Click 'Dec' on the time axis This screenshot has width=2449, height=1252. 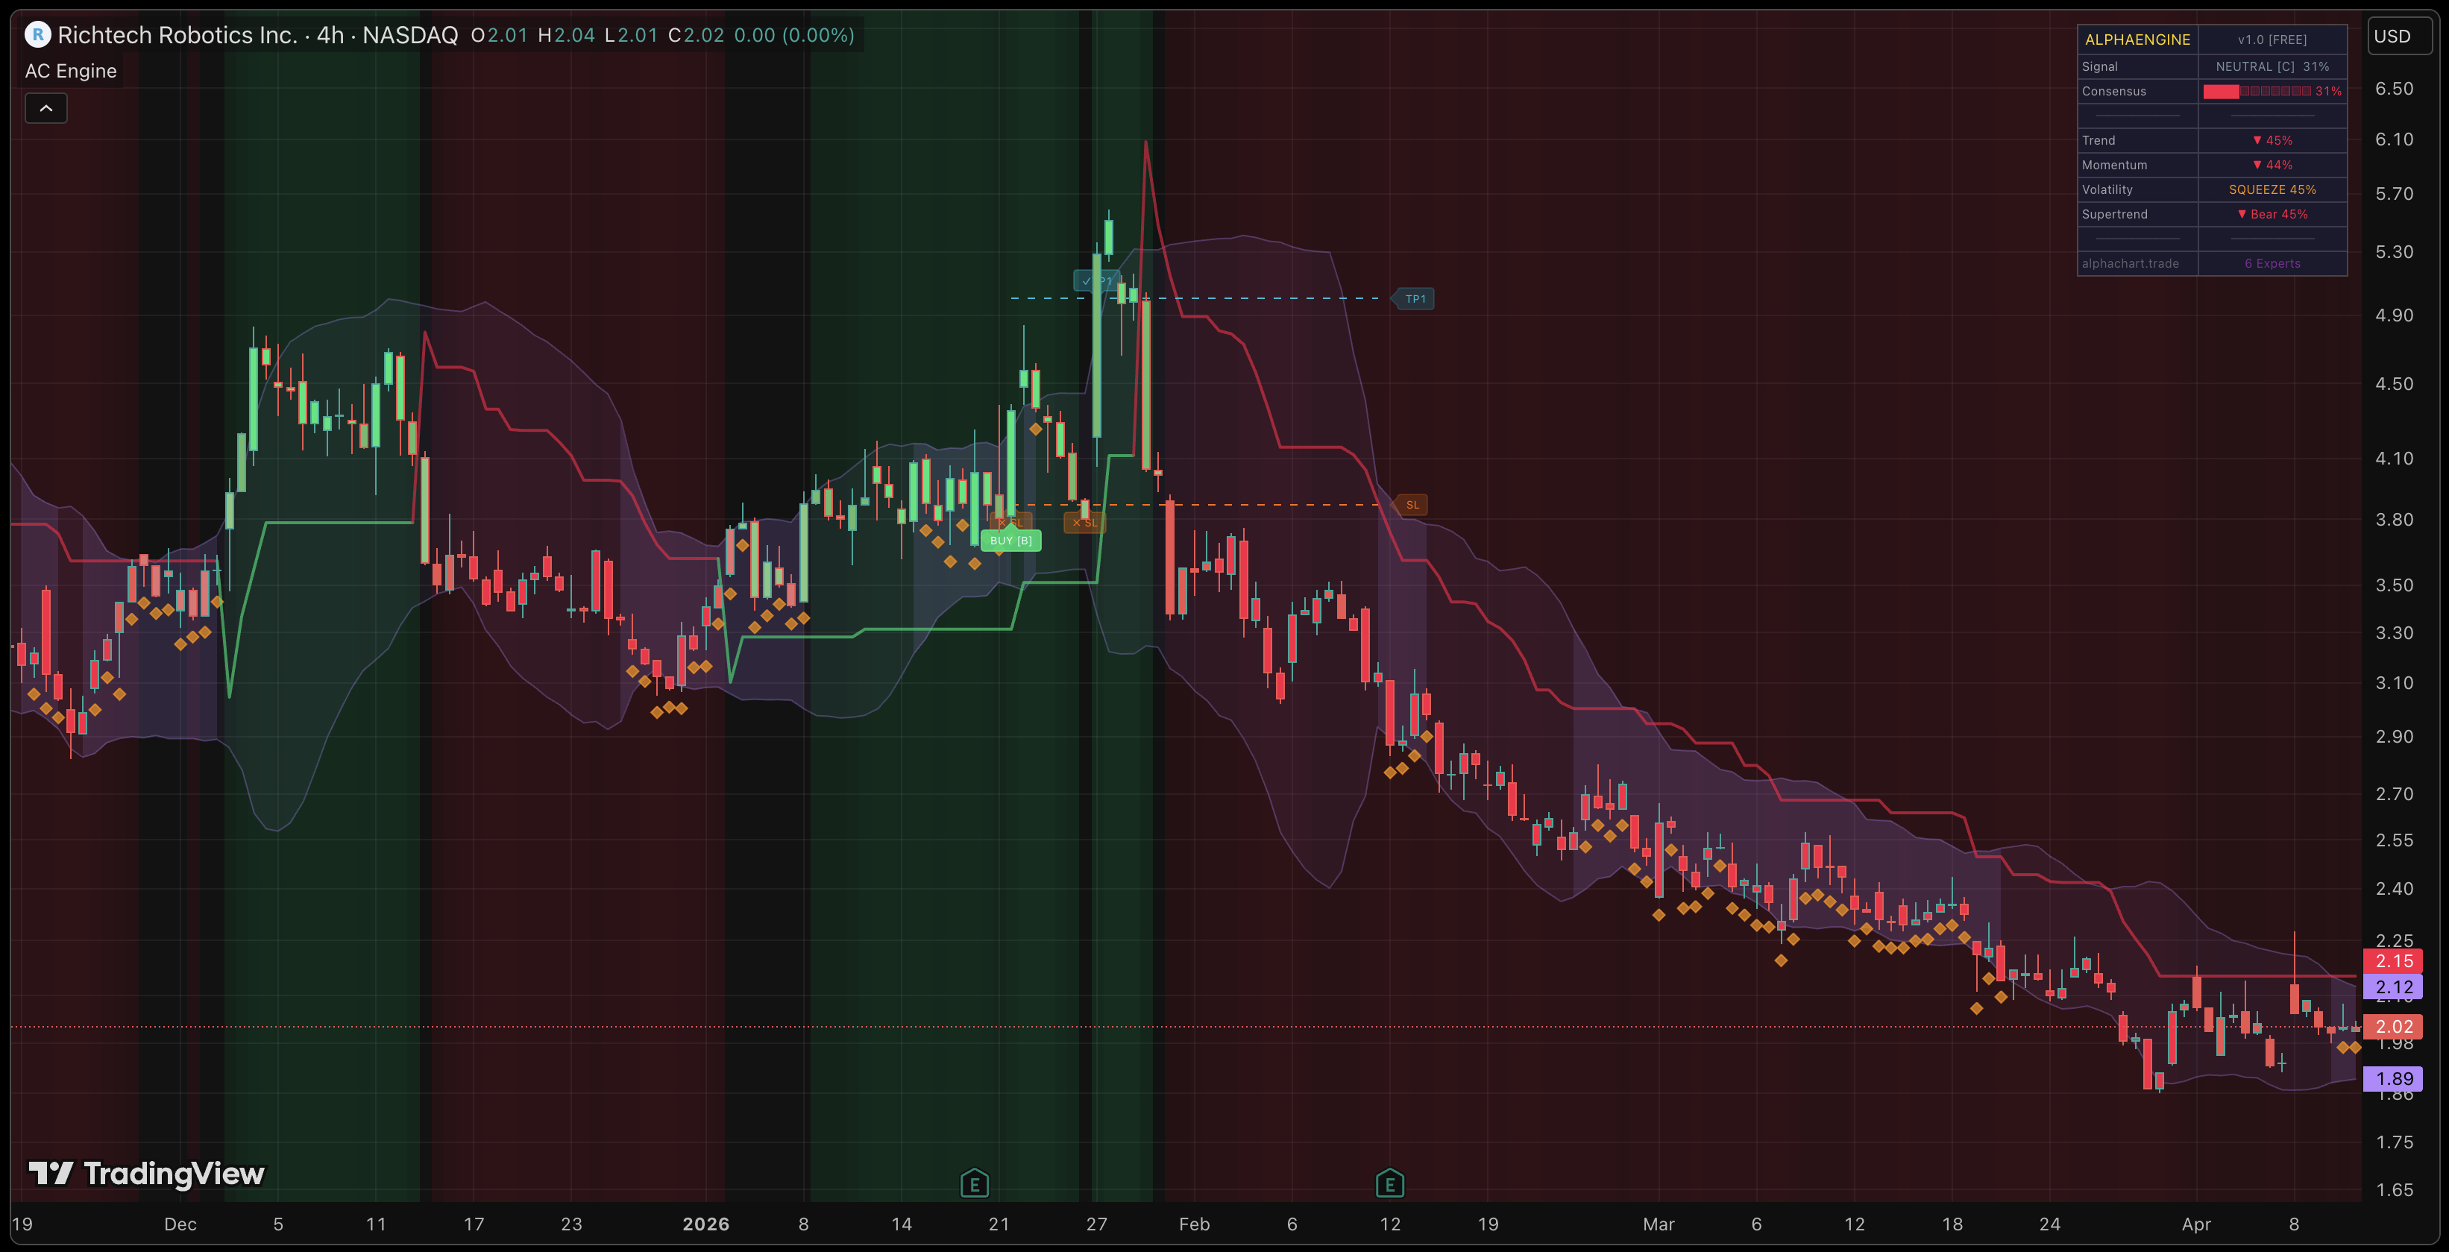click(180, 1224)
